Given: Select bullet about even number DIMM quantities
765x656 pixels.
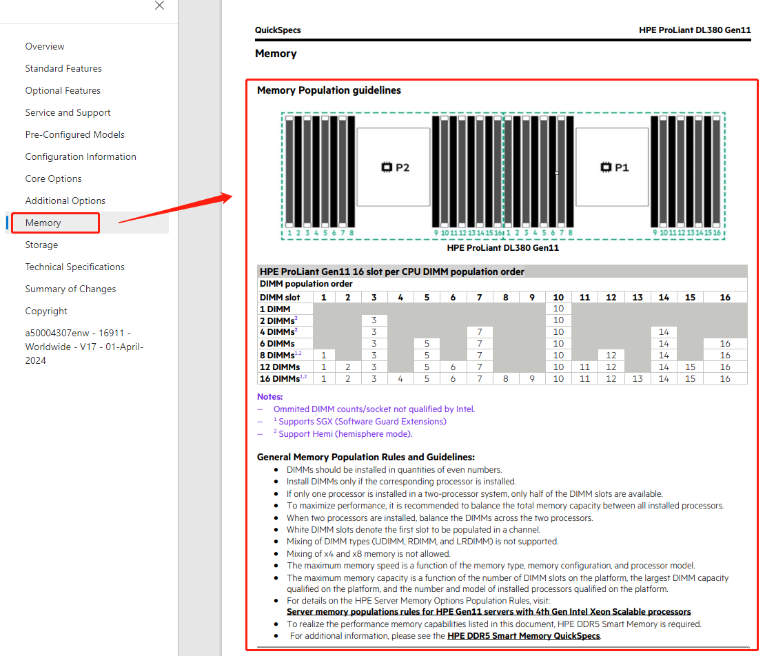Looking at the screenshot, I should pyautogui.click(x=394, y=470).
